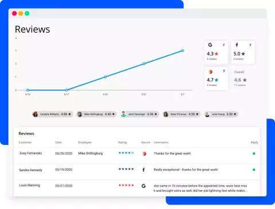Open Louie Manning's review comment text
This screenshot has height=209, width=275.
201,188
